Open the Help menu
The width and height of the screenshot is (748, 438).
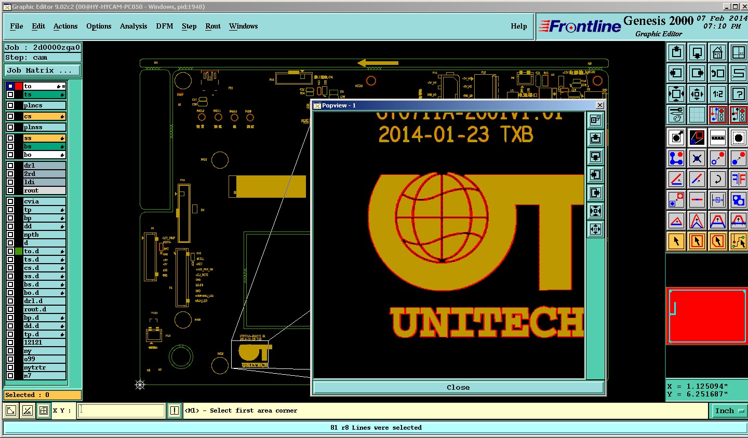(519, 26)
